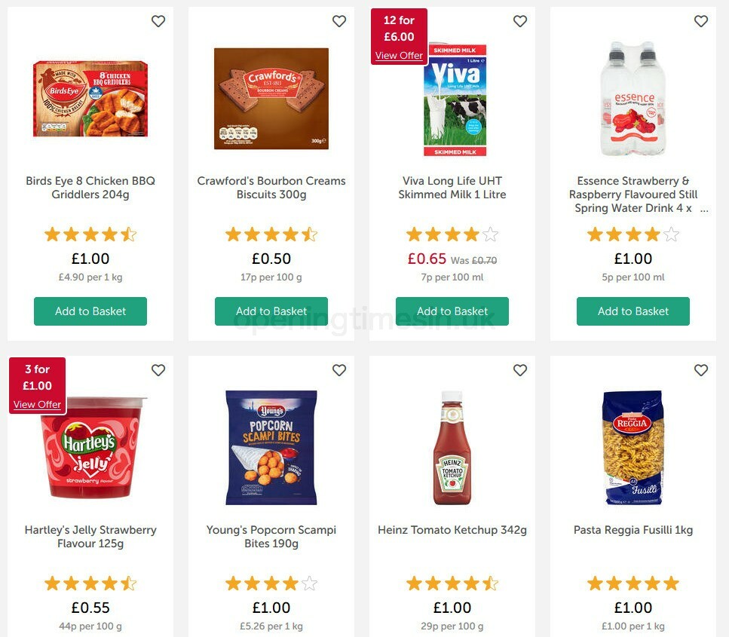
Task: Add Viva Skimmed Milk to basket
Action: pyautogui.click(x=452, y=311)
